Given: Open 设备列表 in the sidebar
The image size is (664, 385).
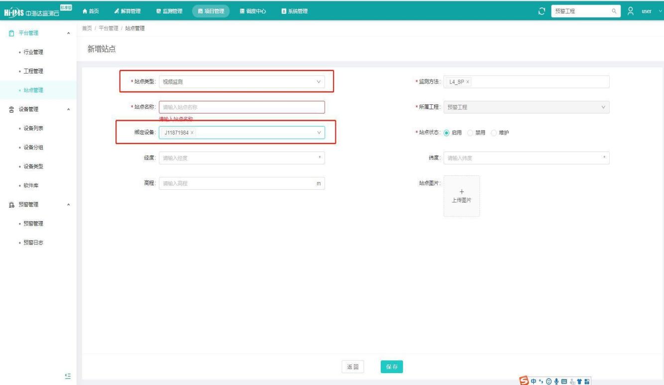Looking at the screenshot, I should tap(35, 128).
